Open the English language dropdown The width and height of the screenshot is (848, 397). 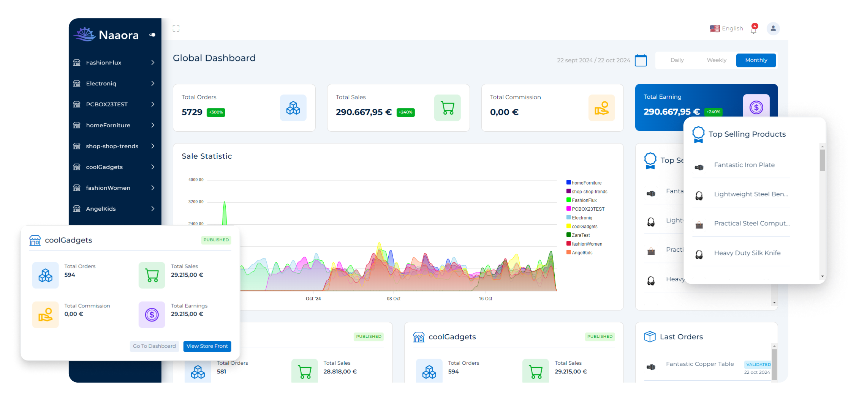(726, 29)
